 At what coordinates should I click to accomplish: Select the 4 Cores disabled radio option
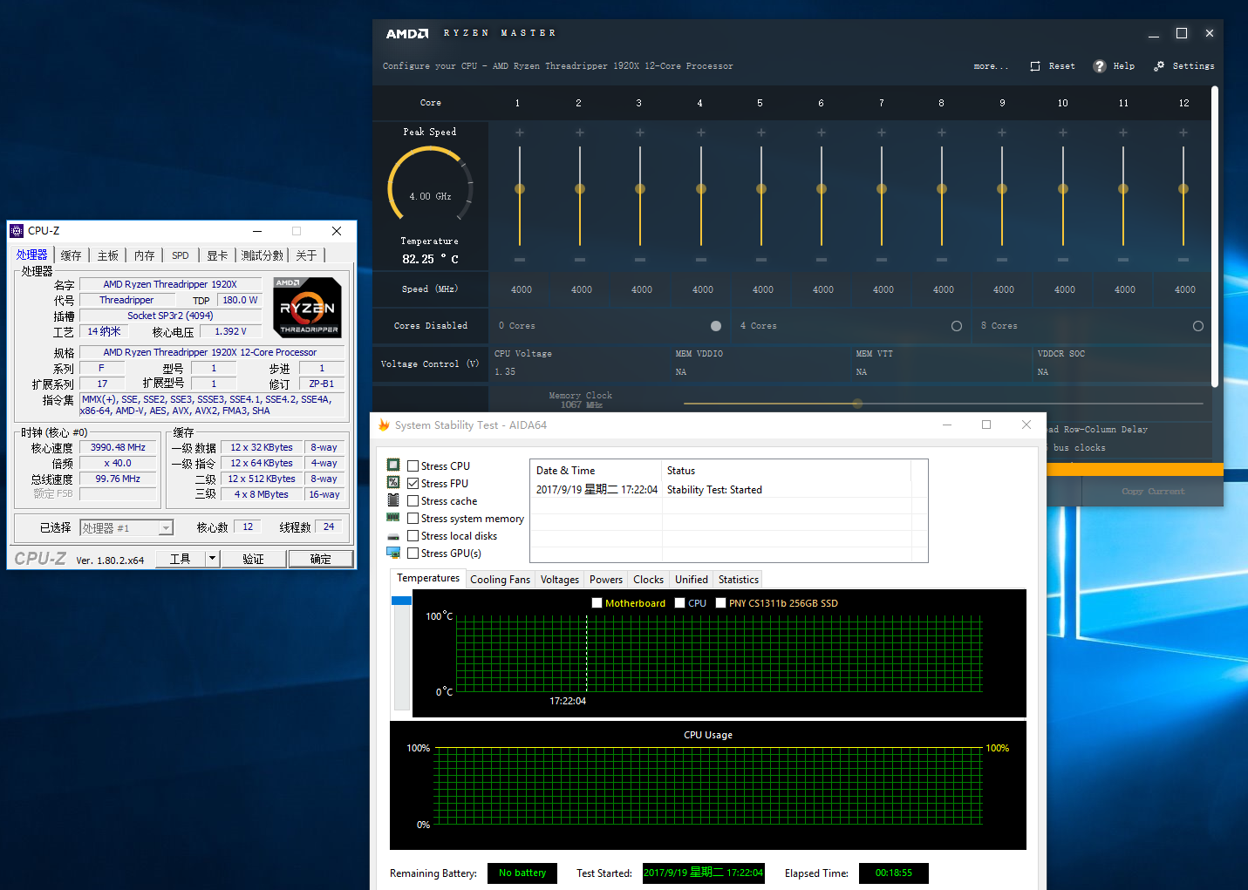pyautogui.click(x=957, y=326)
